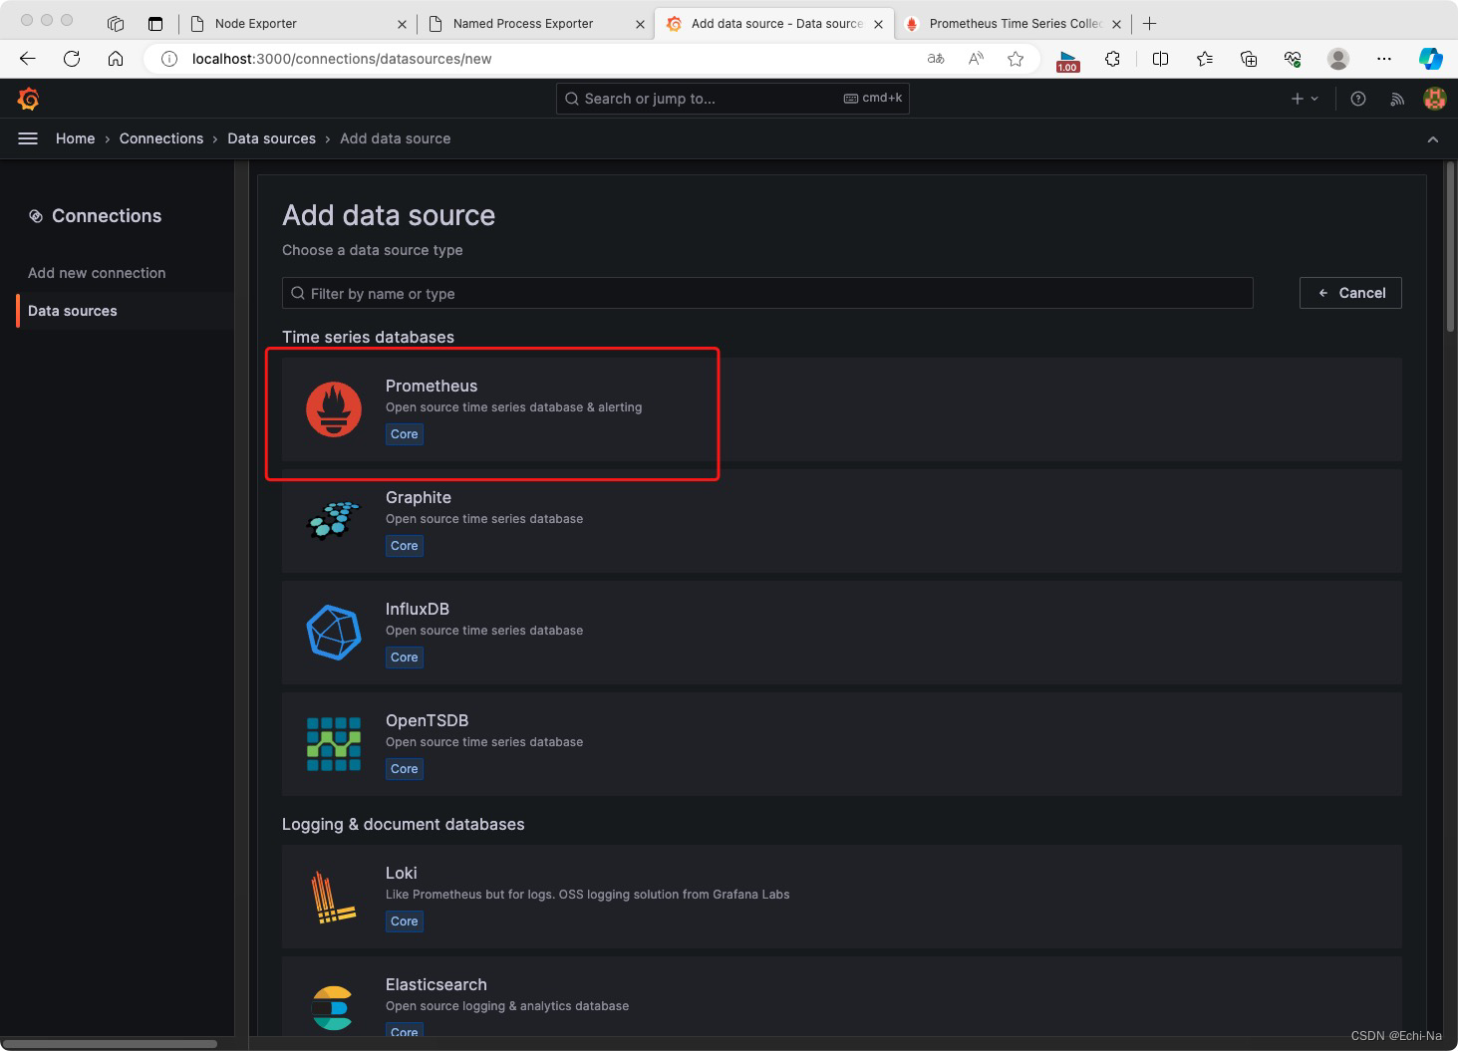
Task: Open browser collections icon
Action: [1249, 59]
